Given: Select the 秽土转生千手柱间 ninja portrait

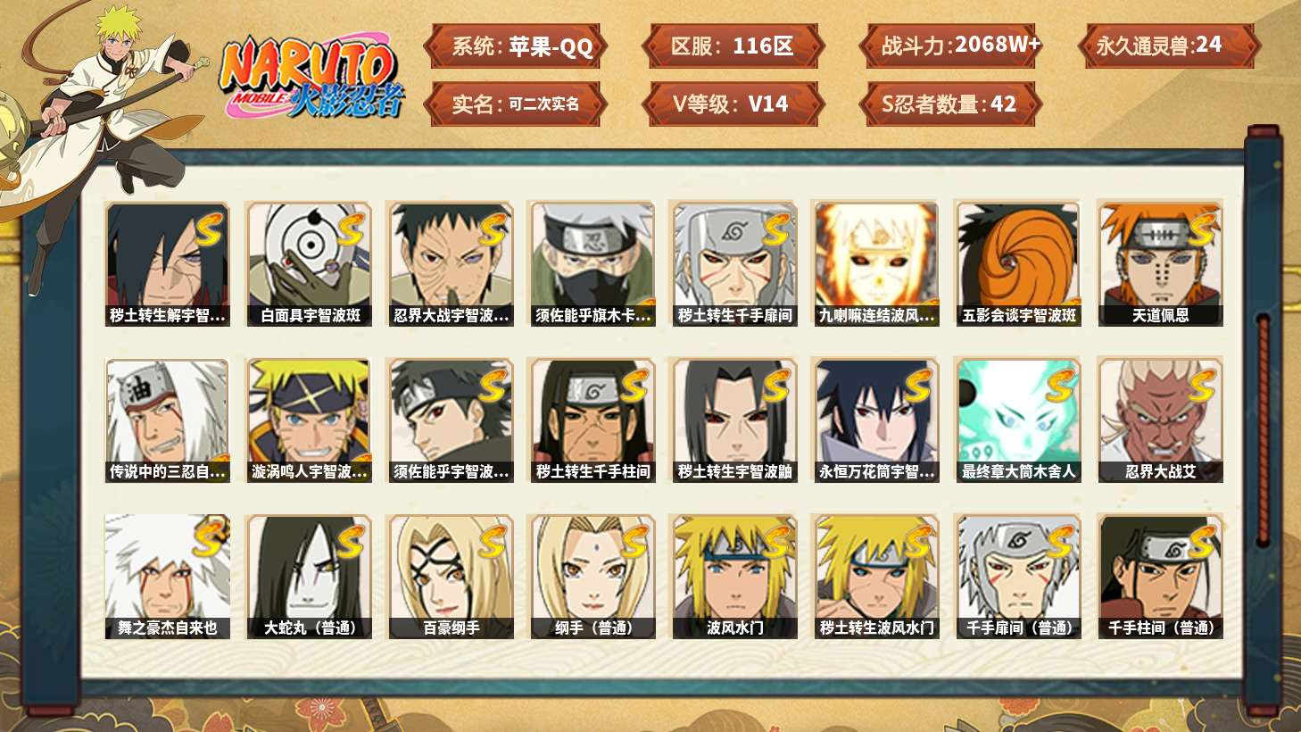Looking at the screenshot, I should [593, 420].
